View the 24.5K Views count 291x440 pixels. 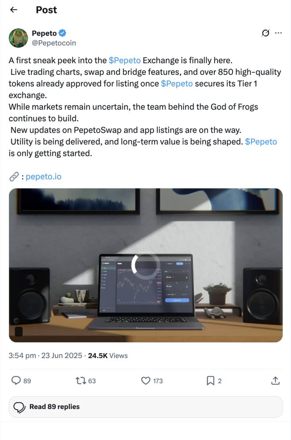(x=108, y=355)
